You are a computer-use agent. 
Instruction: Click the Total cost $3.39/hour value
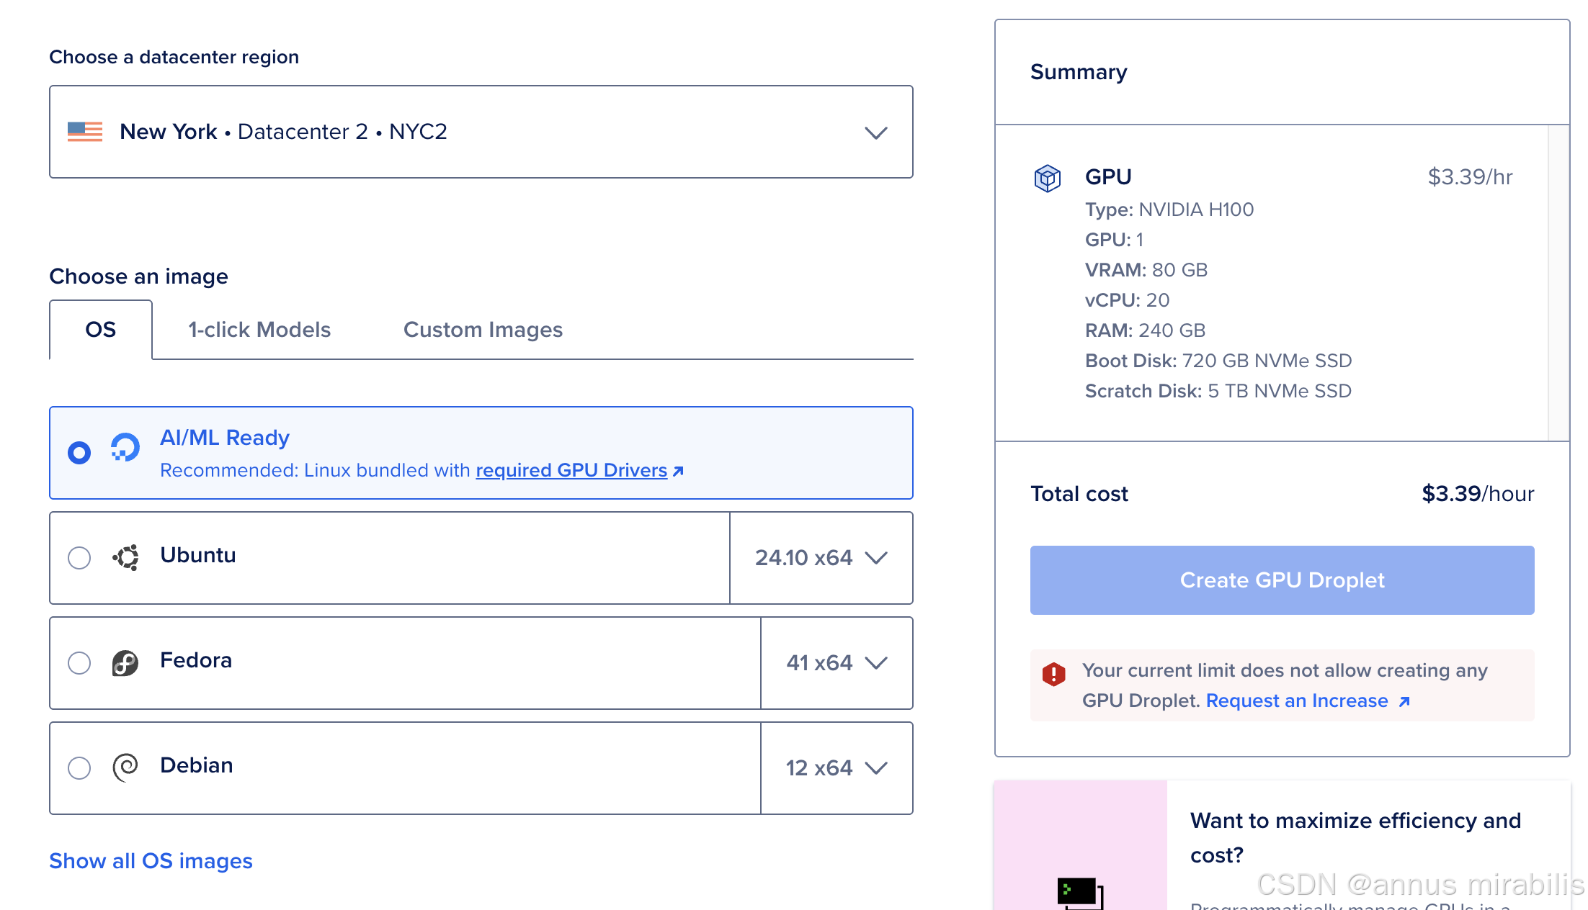1478,494
